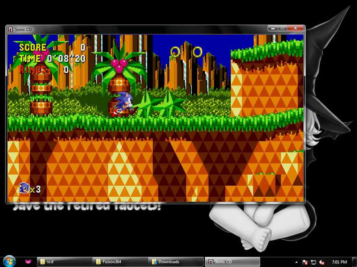Click the RINGS label in the game HUD
The image size is (357, 267).
pos(33,70)
